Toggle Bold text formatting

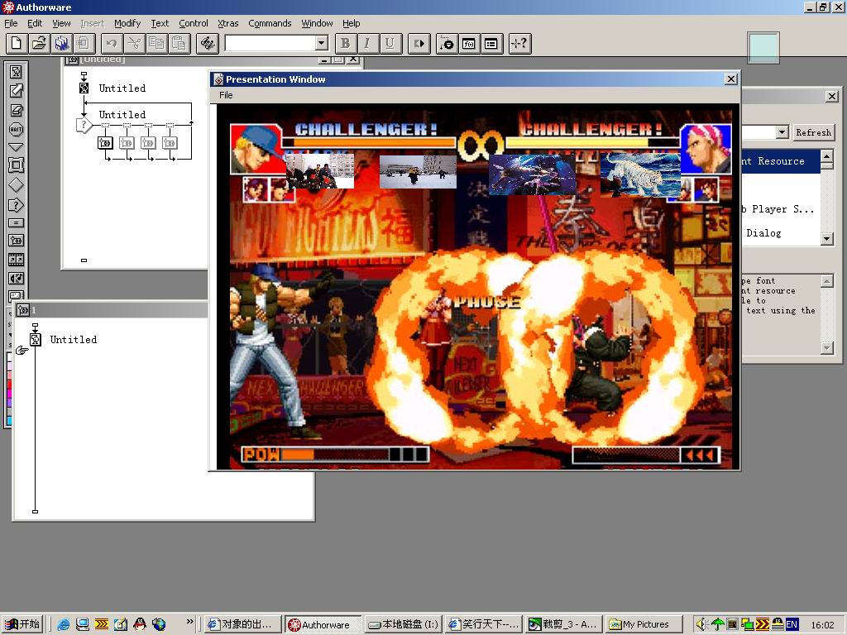click(346, 43)
